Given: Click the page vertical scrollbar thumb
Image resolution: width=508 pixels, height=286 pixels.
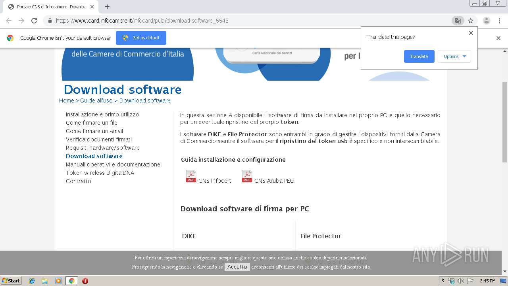Looking at the screenshot, I should [x=505, y=122].
